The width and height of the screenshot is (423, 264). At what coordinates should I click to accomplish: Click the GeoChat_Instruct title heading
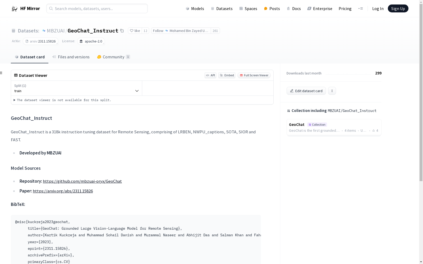(31, 118)
